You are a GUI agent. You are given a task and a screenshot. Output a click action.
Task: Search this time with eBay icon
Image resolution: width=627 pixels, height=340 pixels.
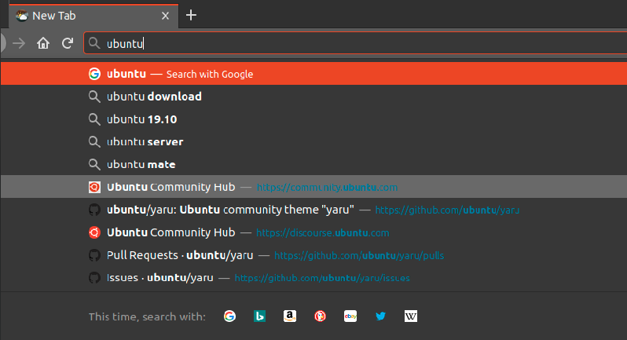[350, 316]
